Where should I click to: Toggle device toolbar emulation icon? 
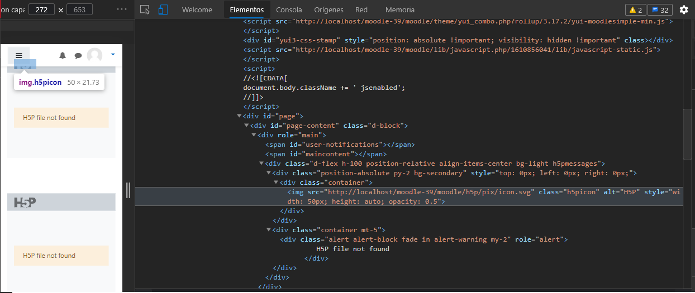163,9
